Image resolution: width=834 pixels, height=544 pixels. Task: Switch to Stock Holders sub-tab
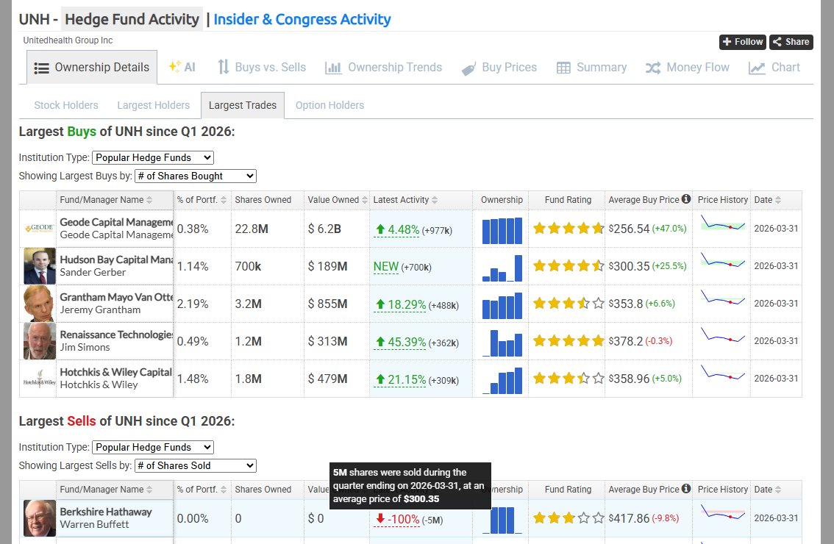(x=66, y=105)
